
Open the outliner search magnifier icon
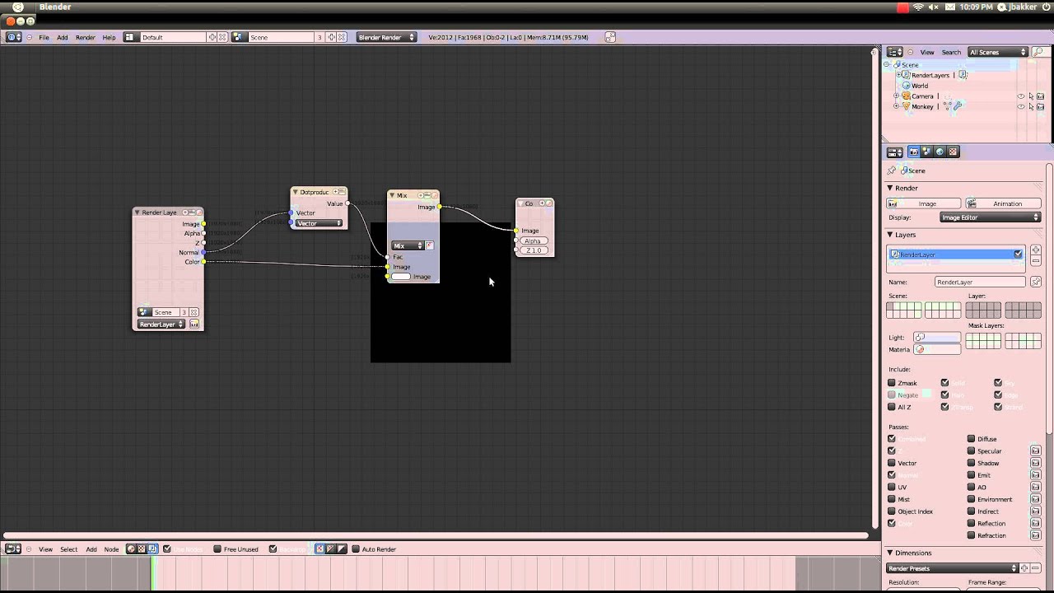coord(1038,52)
